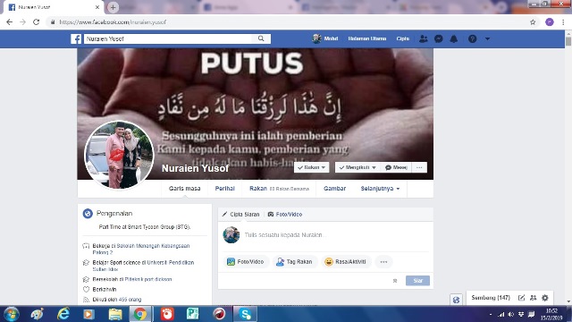Click Cipta in the header
Viewport: 572px width, 322px height.
(403, 38)
